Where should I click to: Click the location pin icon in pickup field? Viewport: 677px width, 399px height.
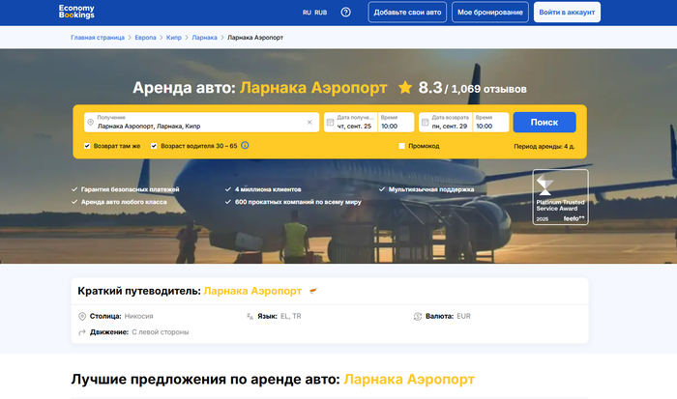pyautogui.click(x=90, y=123)
